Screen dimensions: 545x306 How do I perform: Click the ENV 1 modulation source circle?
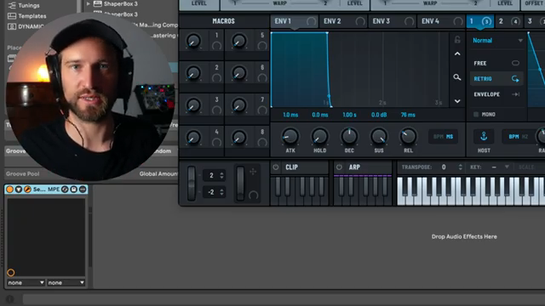tap(311, 21)
